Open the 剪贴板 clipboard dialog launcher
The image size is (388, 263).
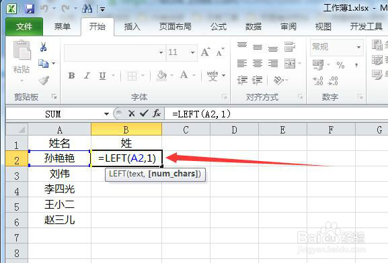pos(54,97)
